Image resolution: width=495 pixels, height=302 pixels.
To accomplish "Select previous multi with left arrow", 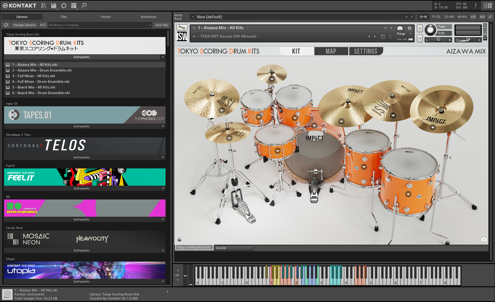I will 406,17.
